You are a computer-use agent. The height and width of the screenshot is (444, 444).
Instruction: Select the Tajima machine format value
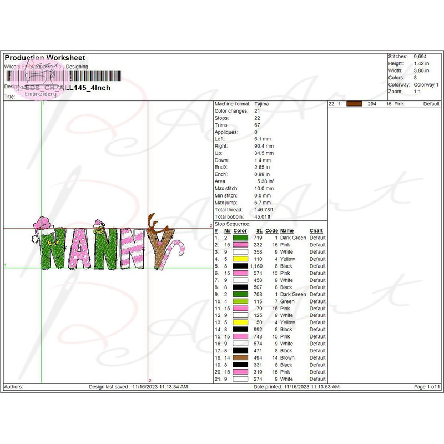pos(261,104)
